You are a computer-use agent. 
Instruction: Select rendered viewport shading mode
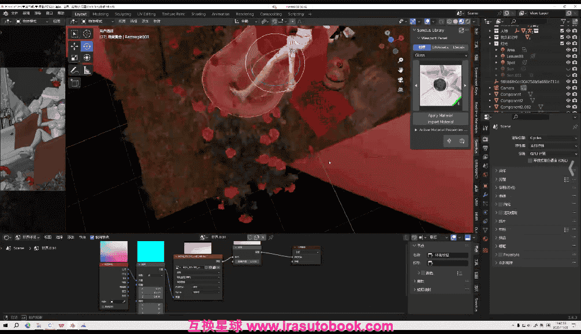[468, 21]
